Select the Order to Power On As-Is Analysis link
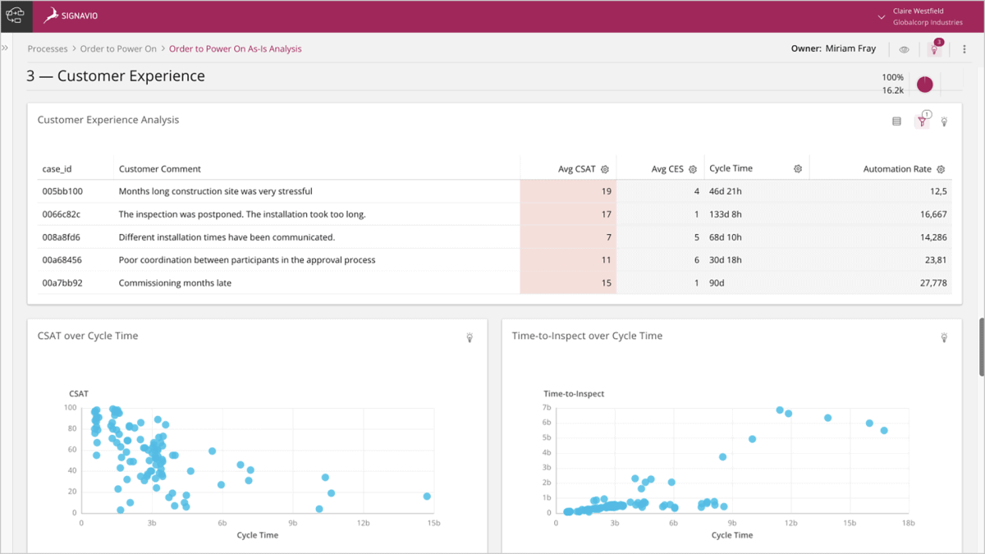The height and width of the screenshot is (554, 985). point(235,48)
